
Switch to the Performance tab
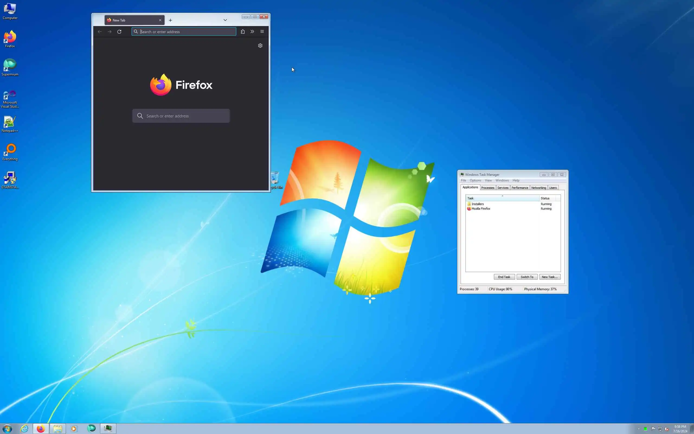519,188
